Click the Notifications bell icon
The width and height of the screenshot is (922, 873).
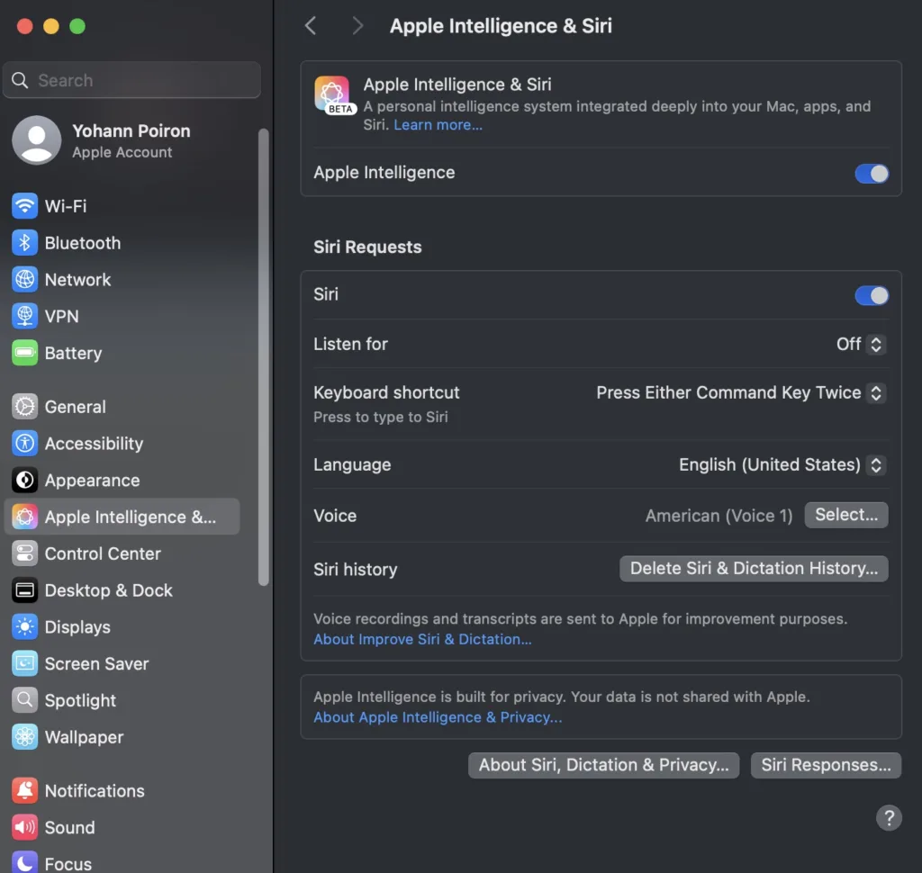24,791
